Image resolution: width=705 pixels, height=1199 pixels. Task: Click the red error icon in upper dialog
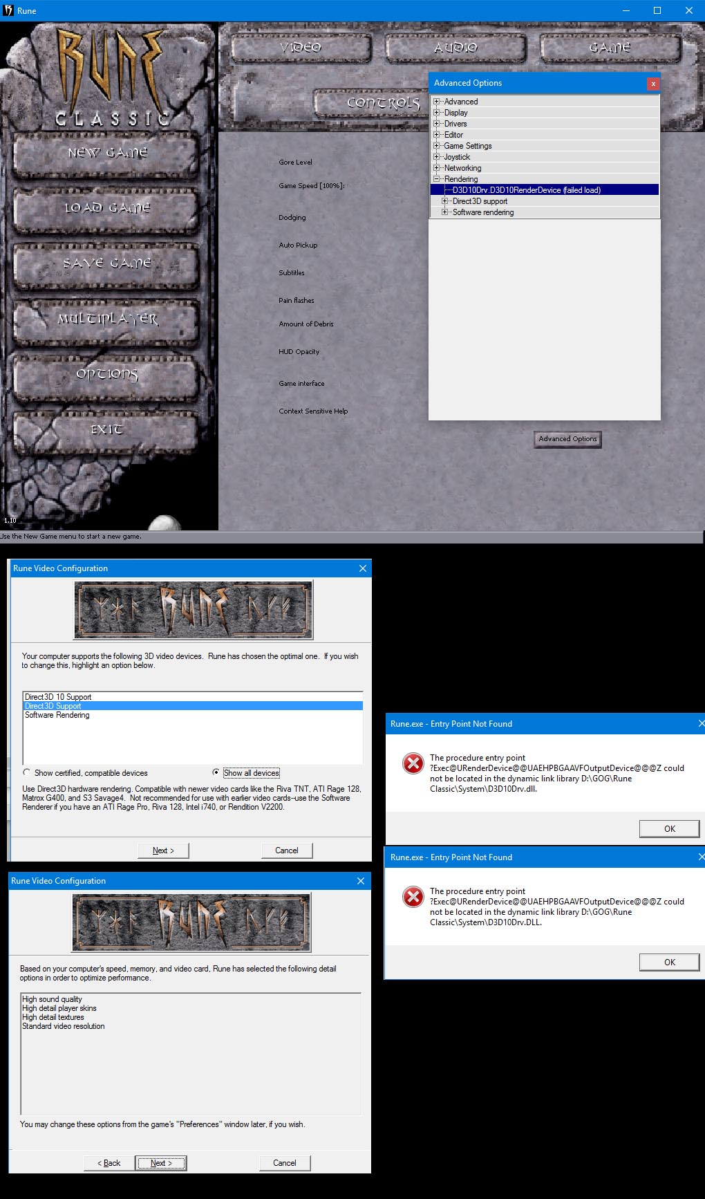tap(413, 763)
